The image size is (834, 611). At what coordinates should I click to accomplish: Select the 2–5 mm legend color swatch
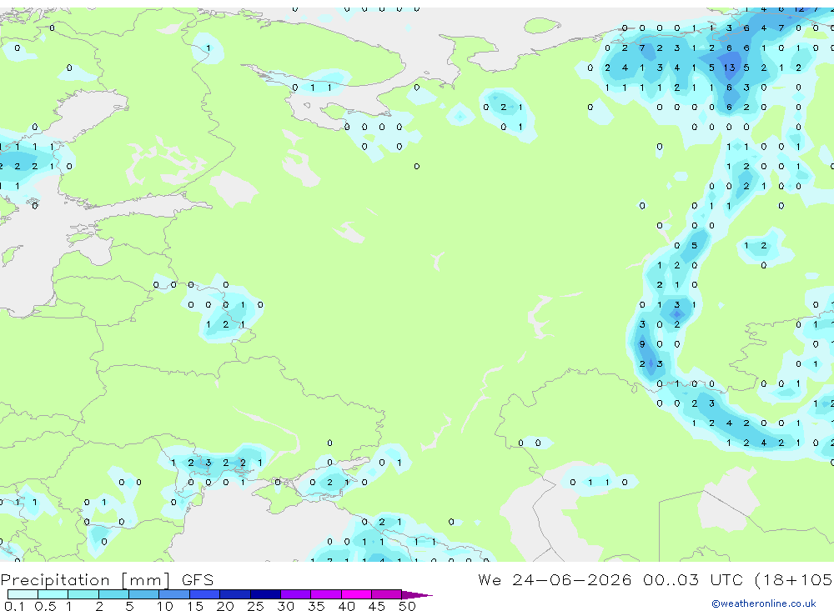click(113, 594)
